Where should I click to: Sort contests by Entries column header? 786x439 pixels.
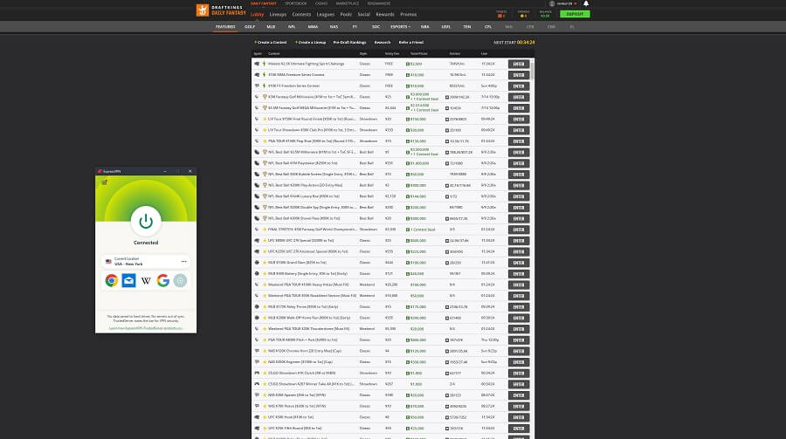[x=455, y=53]
